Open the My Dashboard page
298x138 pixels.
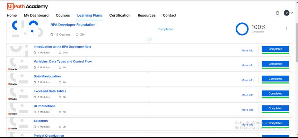tap(36, 16)
